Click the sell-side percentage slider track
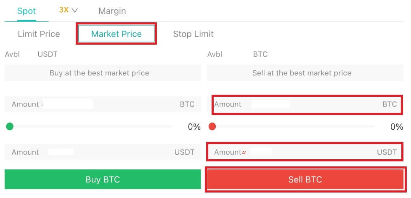411x198 pixels. pos(294,126)
